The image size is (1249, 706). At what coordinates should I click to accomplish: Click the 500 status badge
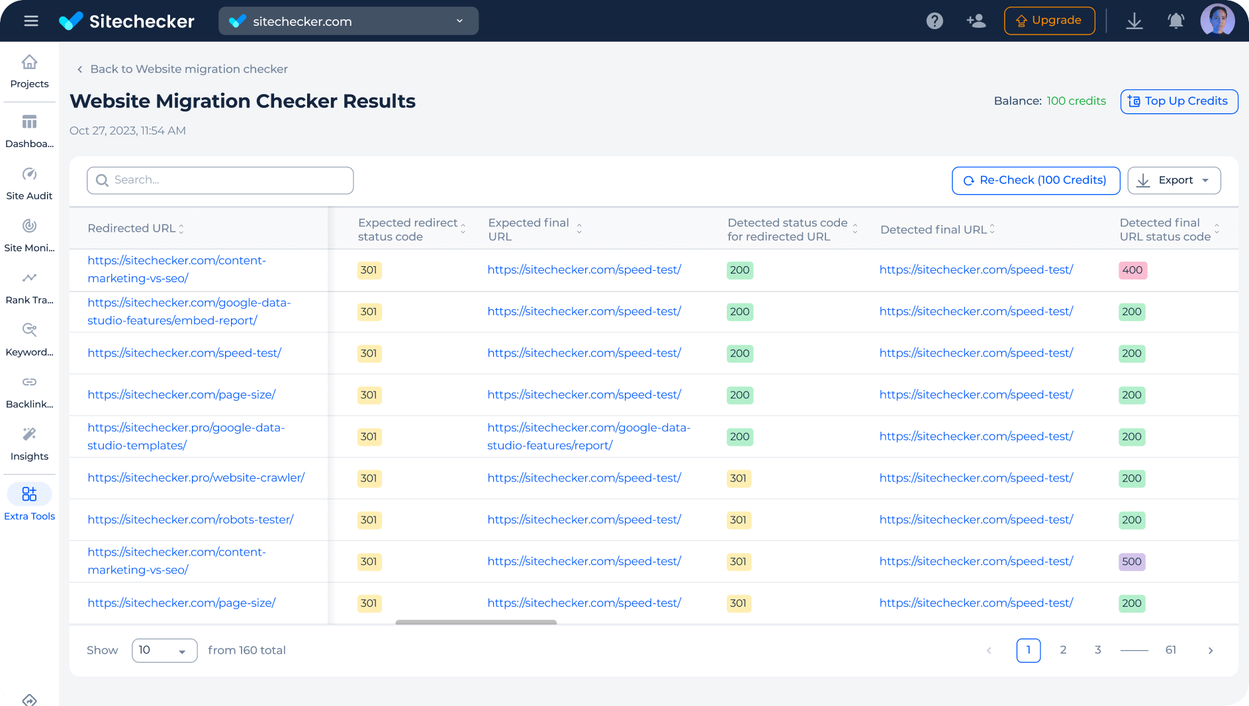click(x=1132, y=562)
